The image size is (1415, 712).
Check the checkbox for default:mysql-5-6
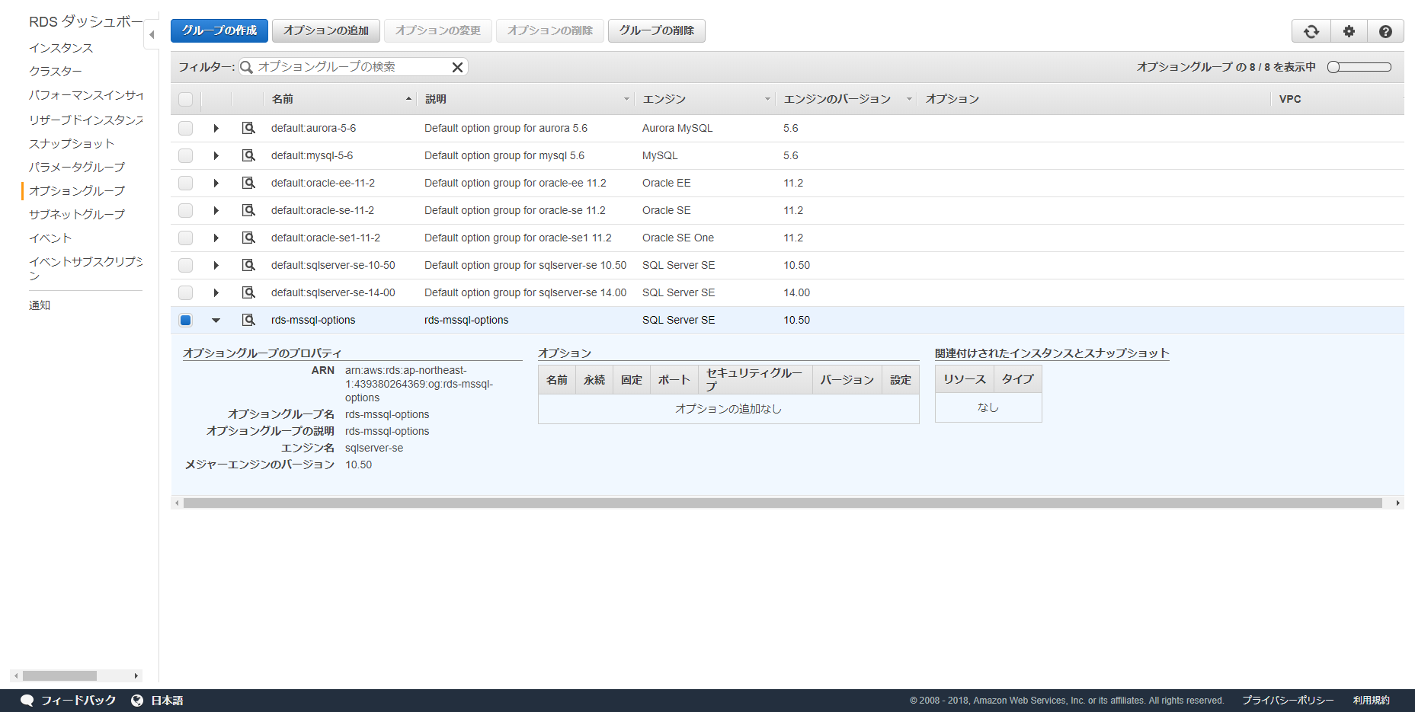coord(185,155)
